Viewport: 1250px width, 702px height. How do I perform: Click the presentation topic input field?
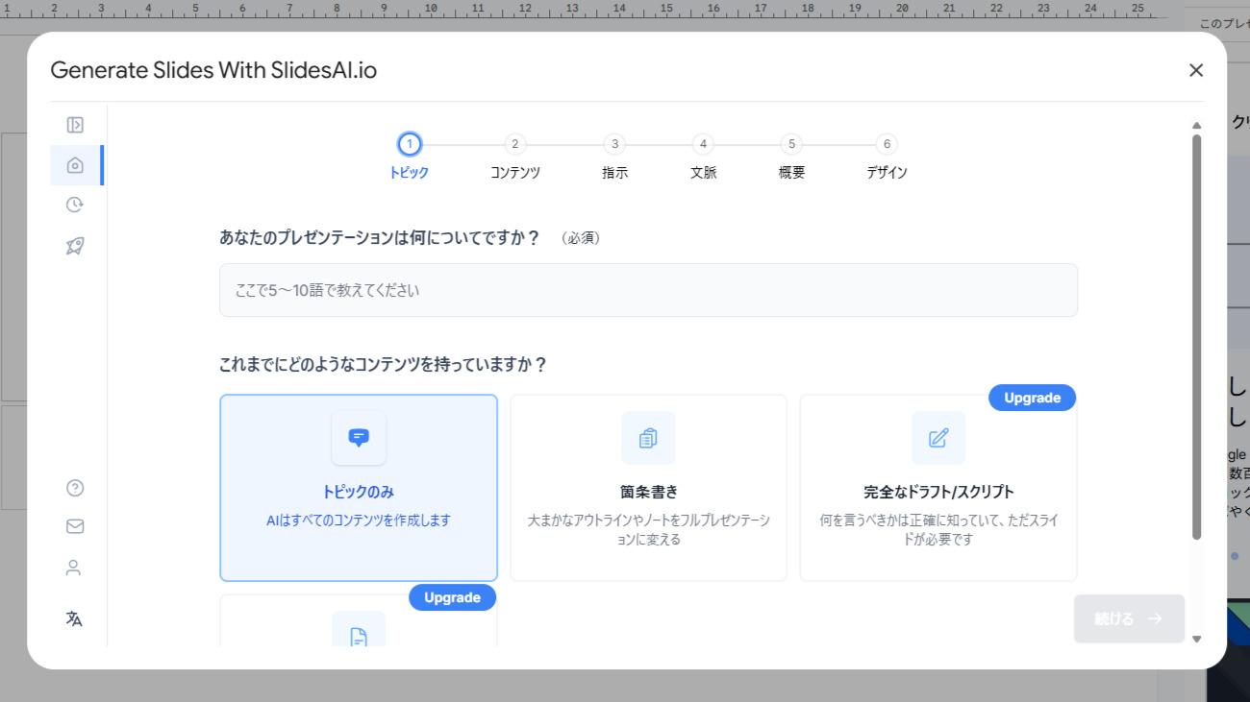pyautogui.click(x=648, y=289)
